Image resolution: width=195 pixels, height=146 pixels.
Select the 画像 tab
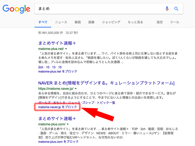91,22
